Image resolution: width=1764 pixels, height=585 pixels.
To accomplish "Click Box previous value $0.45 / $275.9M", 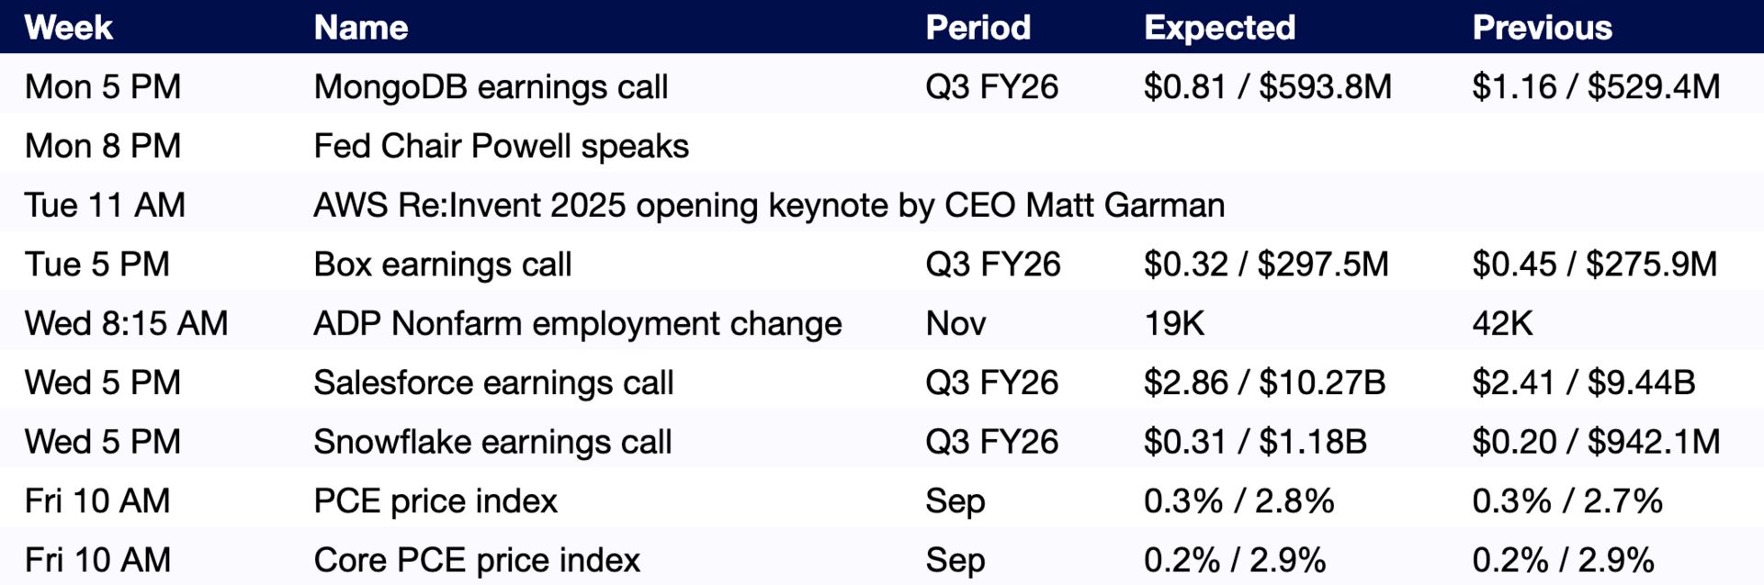I will [x=1594, y=264].
